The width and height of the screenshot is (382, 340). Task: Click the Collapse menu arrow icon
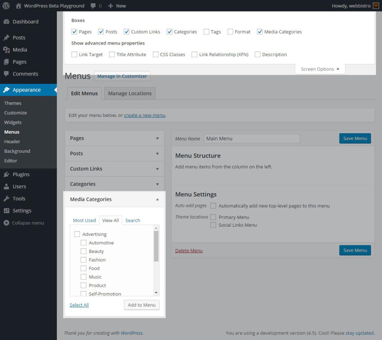(x=6, y=223)
